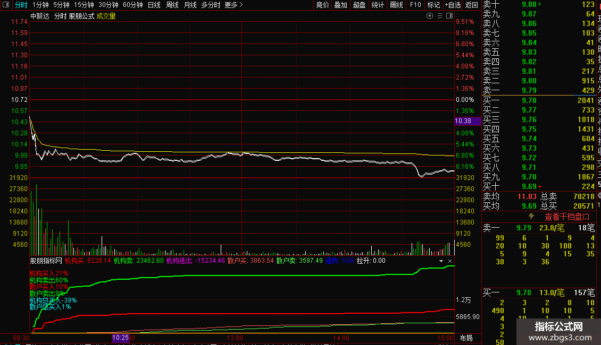Open the indicator panel dropdown arrow

tap(441, 261)
